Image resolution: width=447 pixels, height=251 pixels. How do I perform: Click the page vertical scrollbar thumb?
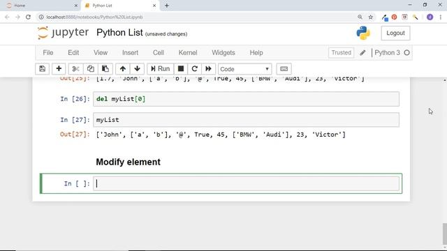(x=444, y=234)
